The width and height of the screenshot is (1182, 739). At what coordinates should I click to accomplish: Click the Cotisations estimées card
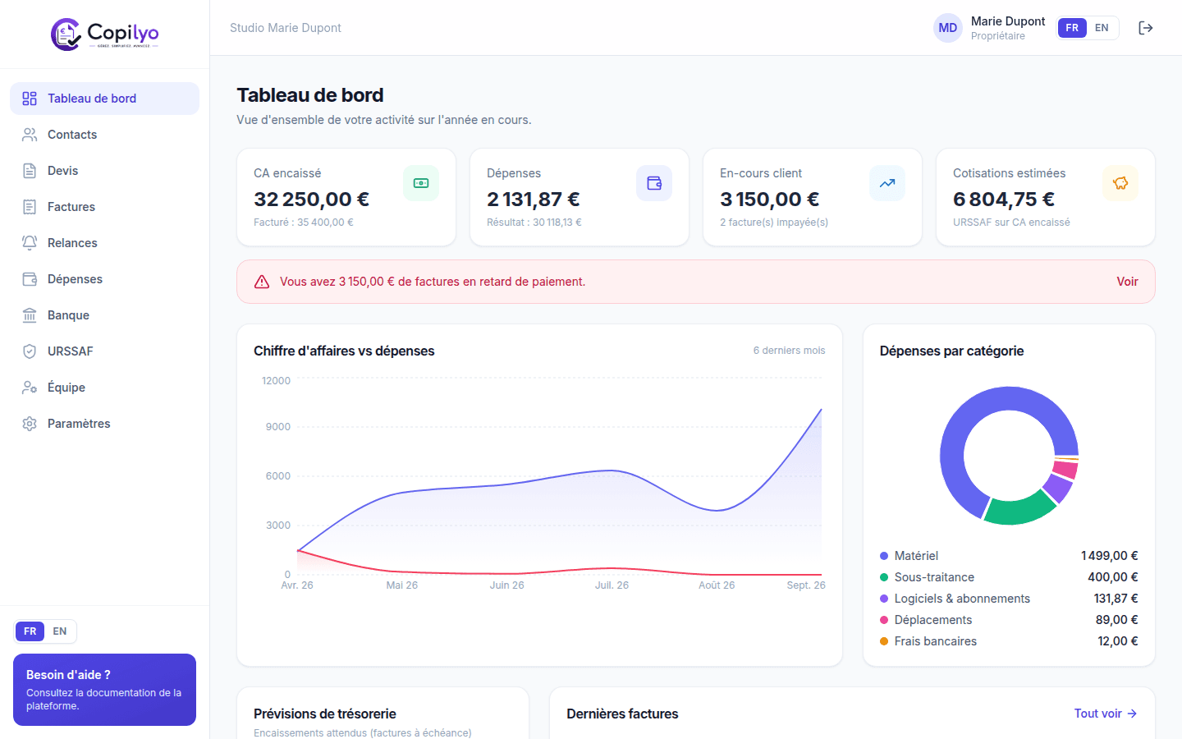(1046, 197)
